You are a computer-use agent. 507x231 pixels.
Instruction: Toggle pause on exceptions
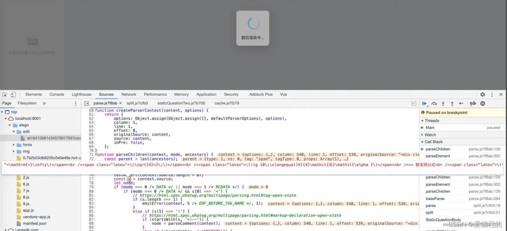pyautogui.click(x=482, y=103)
